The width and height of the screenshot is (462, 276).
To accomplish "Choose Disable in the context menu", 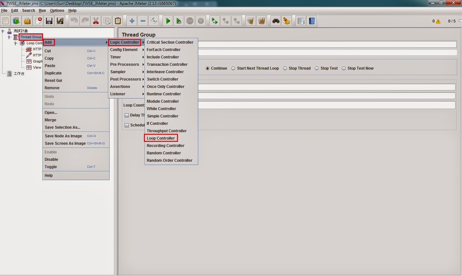I will (76, 160).
